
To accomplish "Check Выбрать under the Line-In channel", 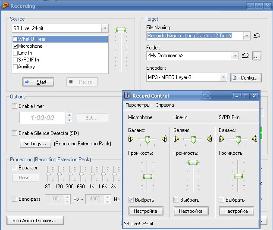I will click(x=176, y=199).
